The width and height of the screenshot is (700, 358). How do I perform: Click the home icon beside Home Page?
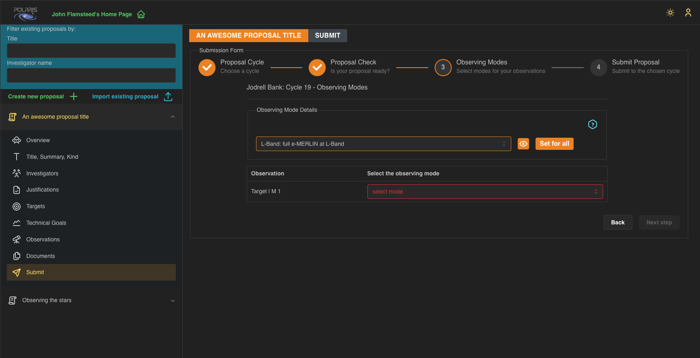click(x=141, y=15)
